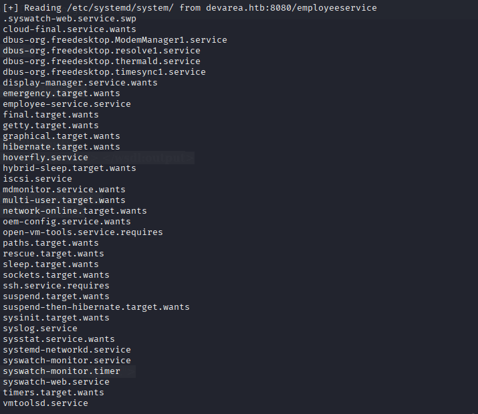Viewport: 478px width, 414px height.
Task: Select the dbus-org.freedesktop.thermald.service line
Action: (x=102, y=61)
